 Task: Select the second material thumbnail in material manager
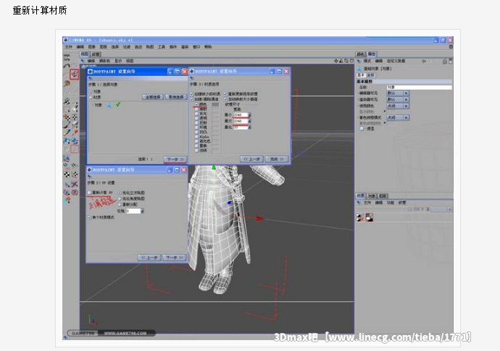(x=370, y=218)
